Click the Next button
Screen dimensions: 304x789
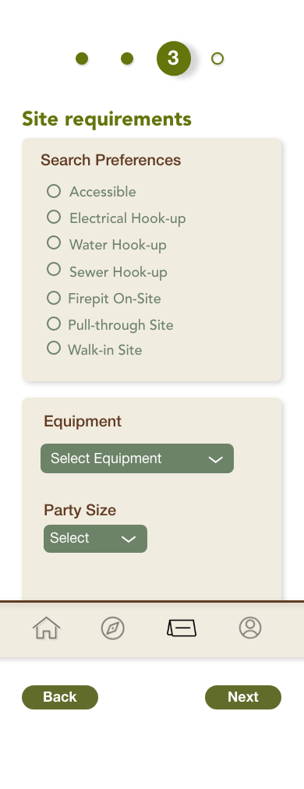(x=243, y=698)
